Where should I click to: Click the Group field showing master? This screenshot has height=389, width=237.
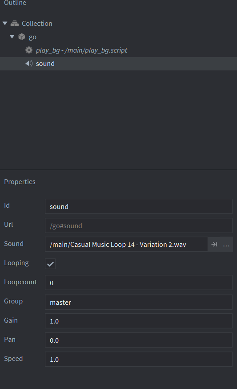[x=139, y=302]
